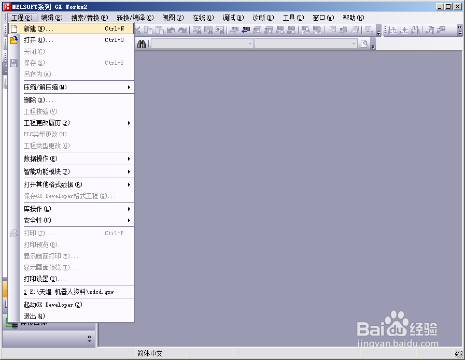Click the play-with-magnifier icon in right toolbar
The height and width of the screenshot is (360, 465).
(430, 30)
